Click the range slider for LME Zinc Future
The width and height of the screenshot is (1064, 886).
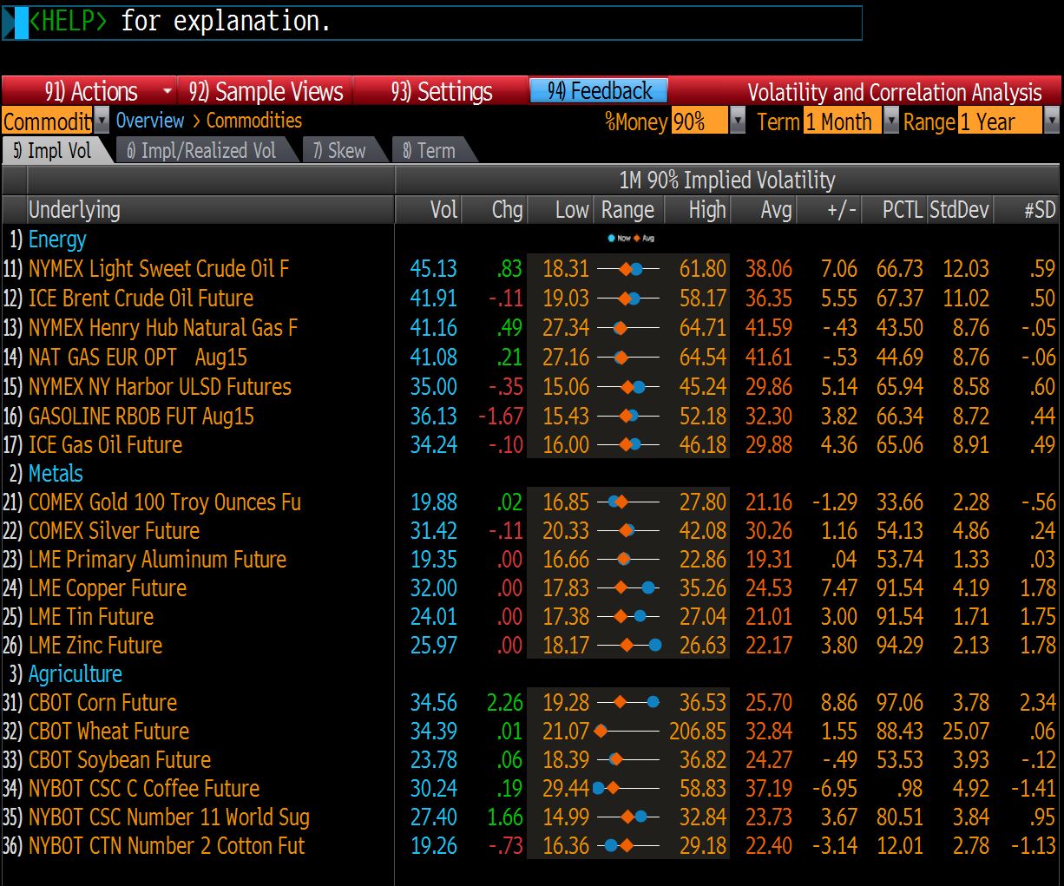click(628, 646)
